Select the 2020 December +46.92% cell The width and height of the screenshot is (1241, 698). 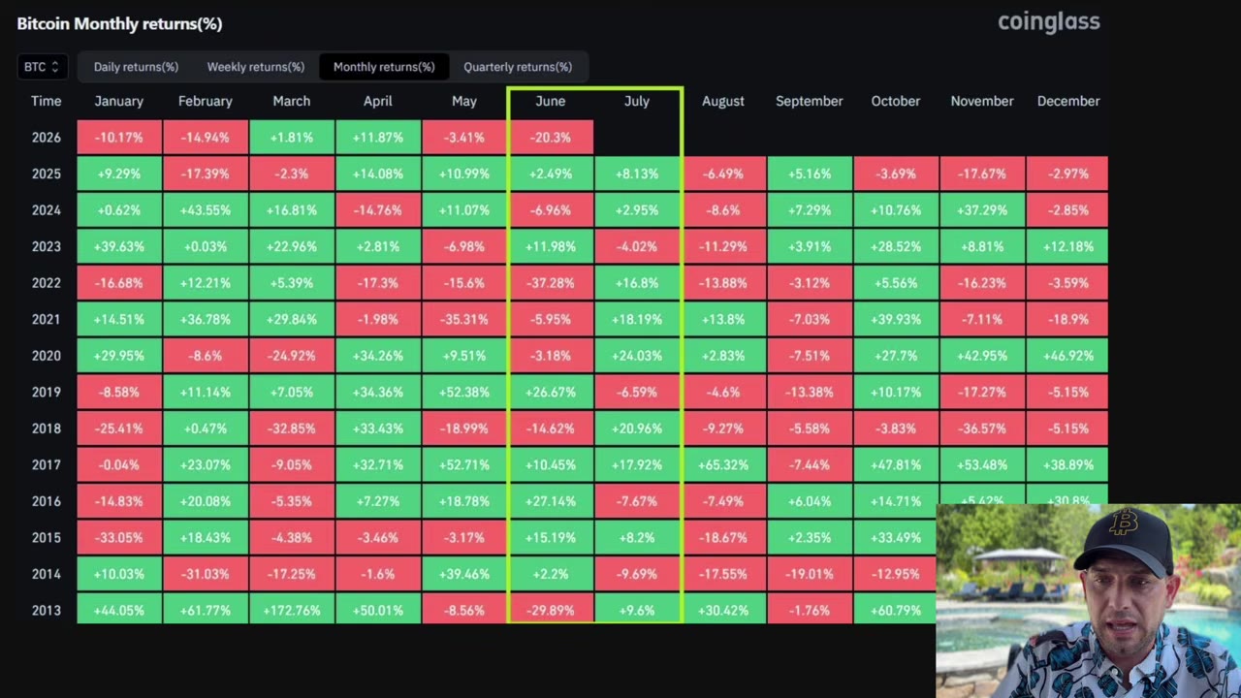coord(1068,356)
